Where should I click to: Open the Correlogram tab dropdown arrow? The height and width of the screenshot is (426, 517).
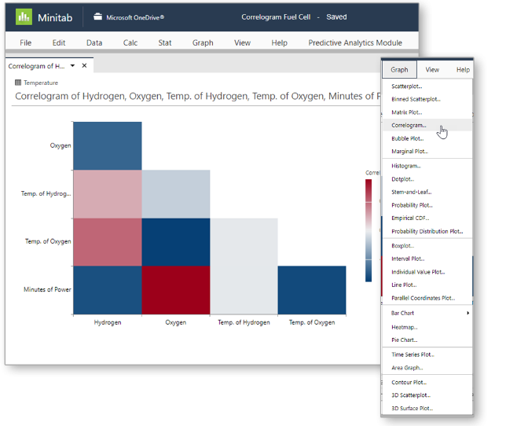(x=72, y=65)
